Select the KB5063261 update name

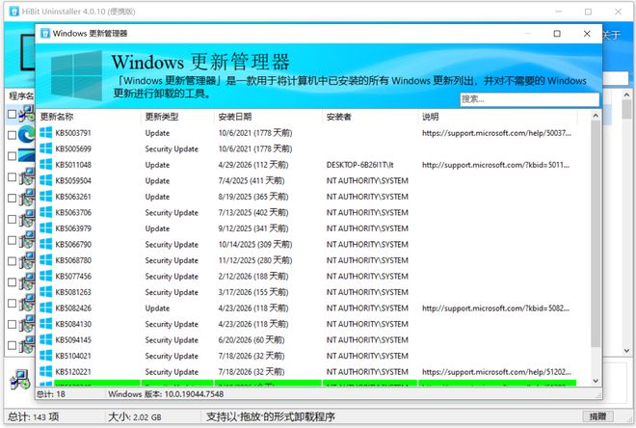pos(73,197)
